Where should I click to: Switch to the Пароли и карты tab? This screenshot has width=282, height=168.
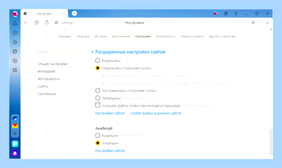point(192,36)
